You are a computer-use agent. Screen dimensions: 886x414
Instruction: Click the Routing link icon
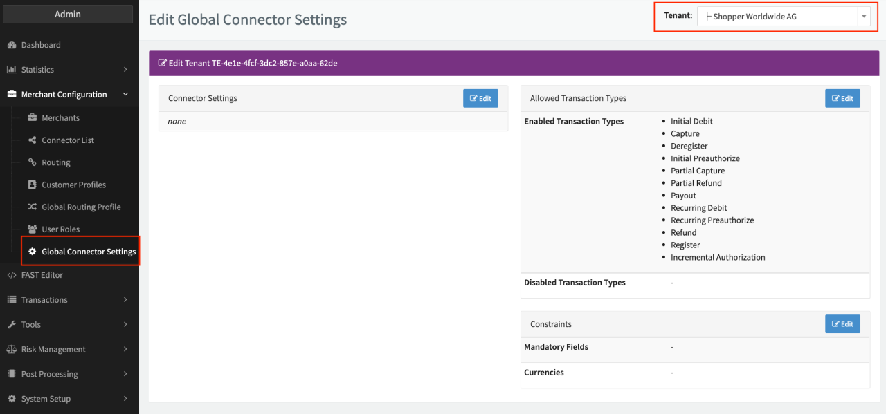point(33,162)
